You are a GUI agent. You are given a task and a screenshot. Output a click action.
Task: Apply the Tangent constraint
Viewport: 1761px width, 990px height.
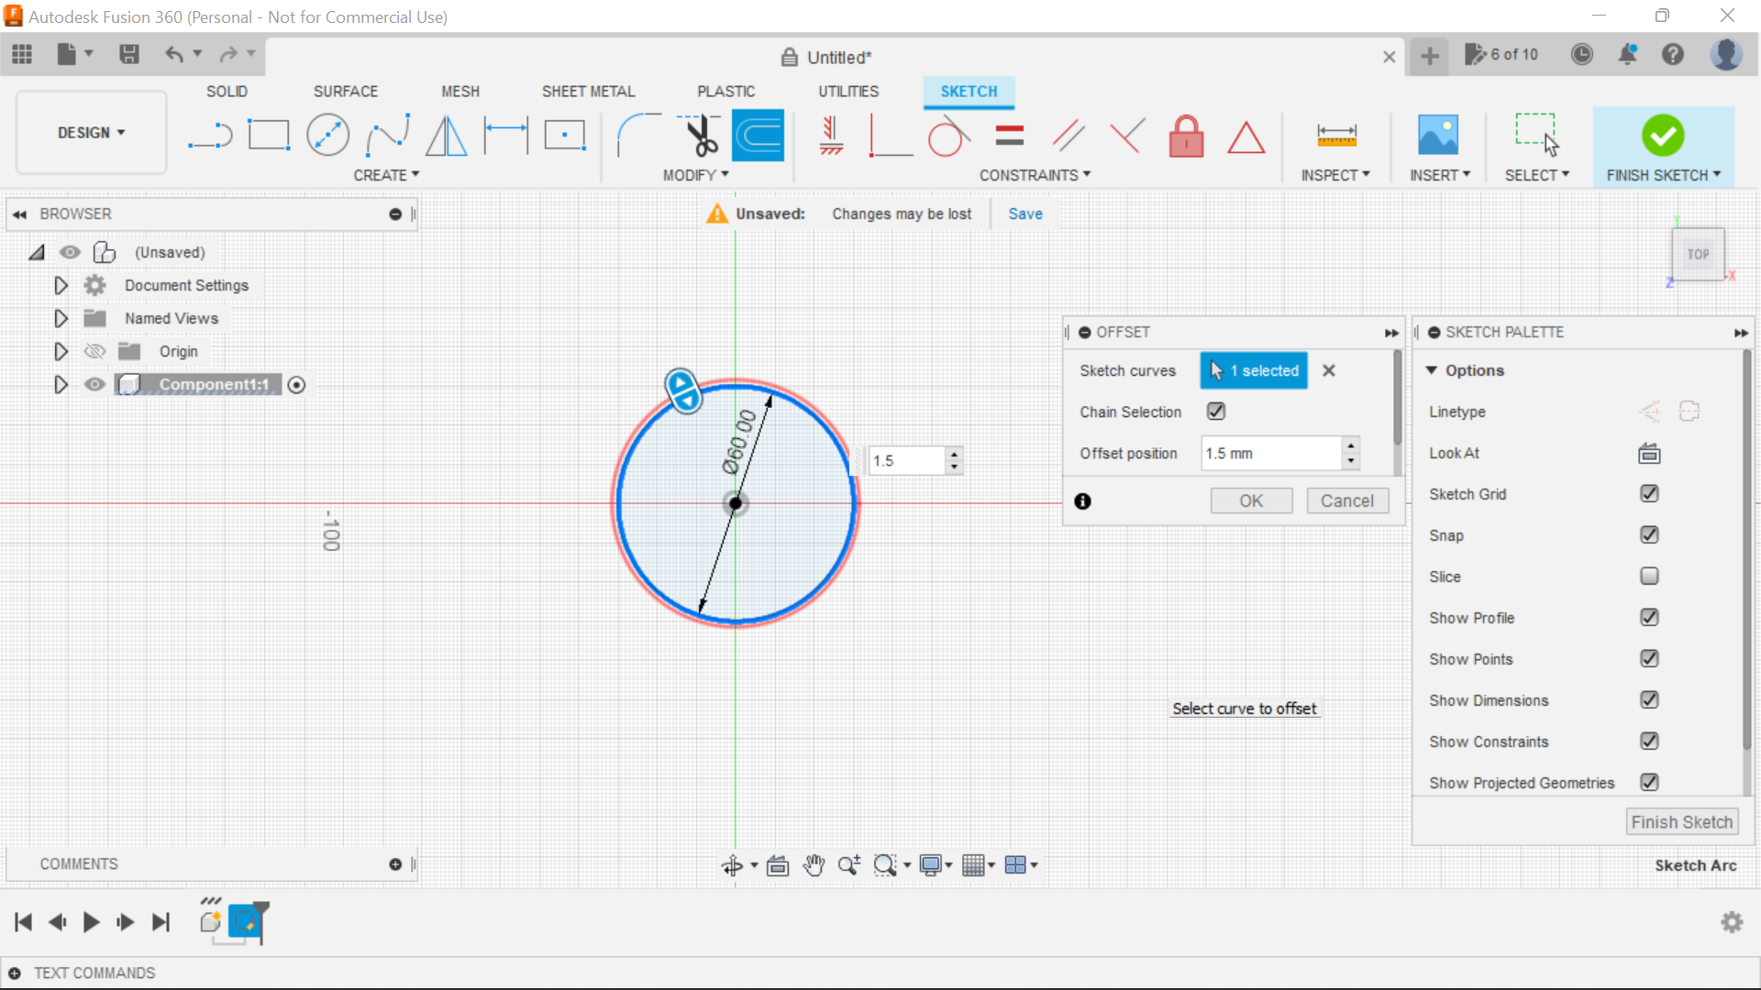pyautogui.click(x=948, y=135)
